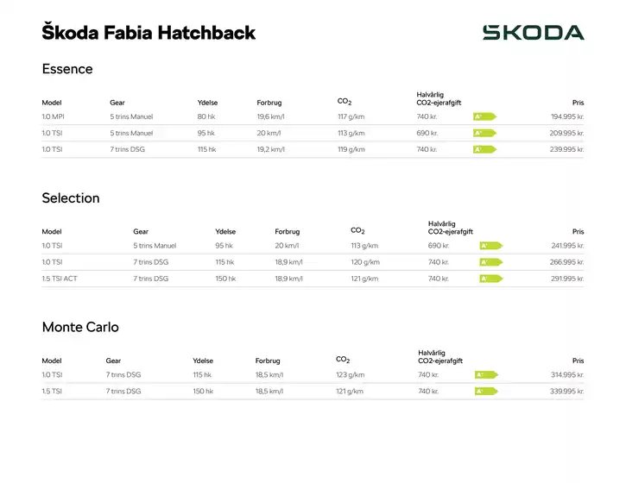
Task: Click the 291.995 kr. price in Selection
Action: [x=566, y=279]
